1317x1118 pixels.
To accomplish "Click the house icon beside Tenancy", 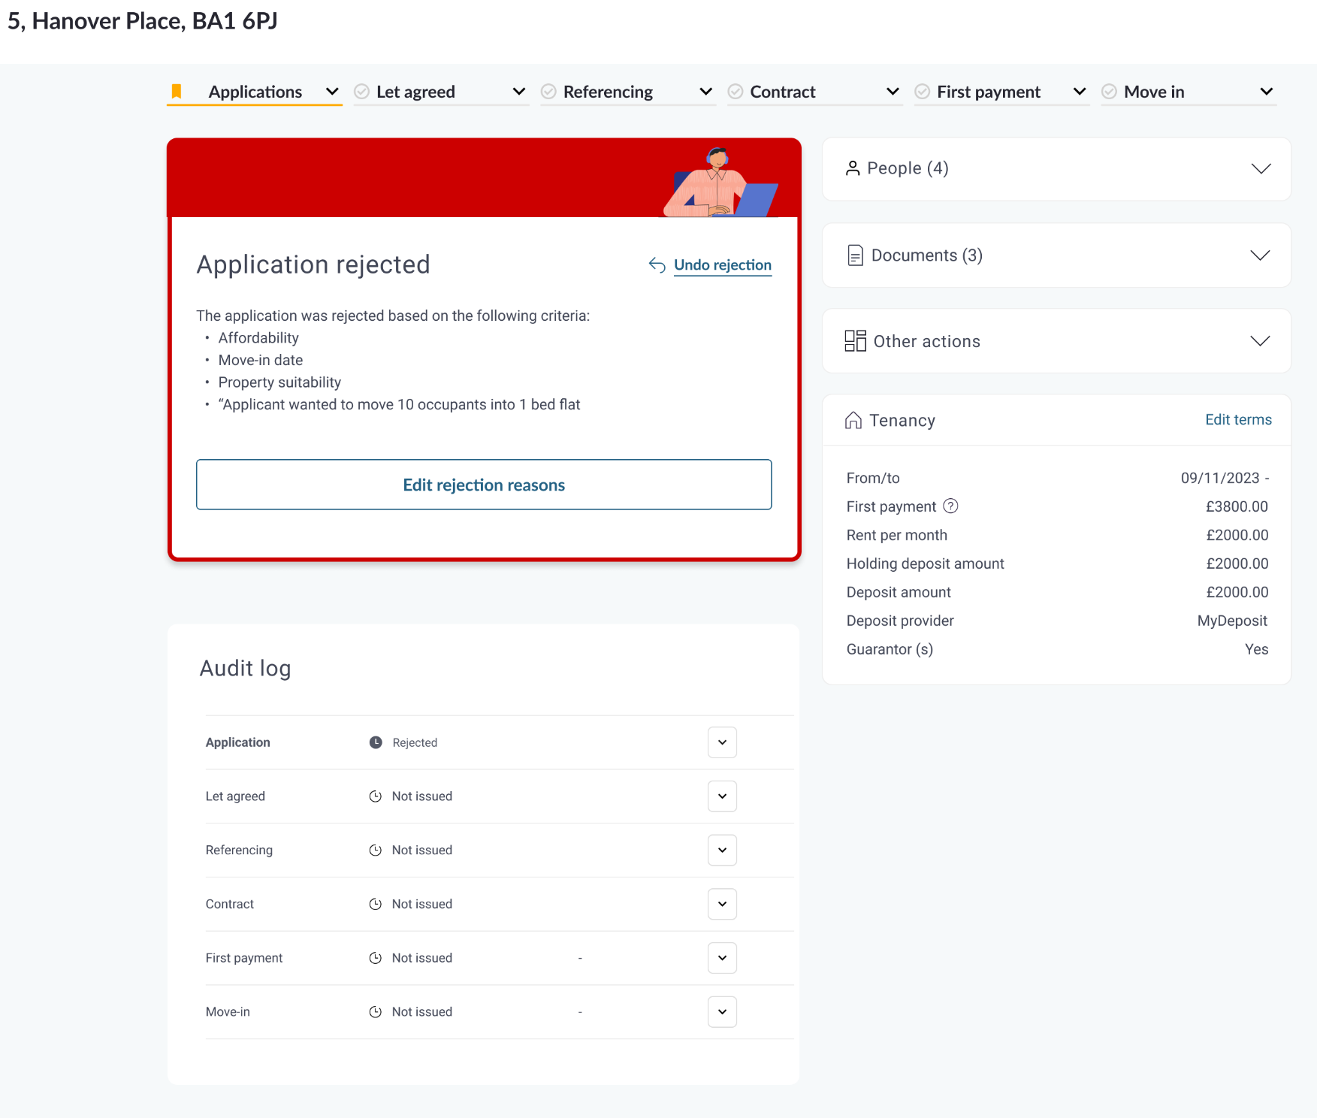I will pos(853,420).
